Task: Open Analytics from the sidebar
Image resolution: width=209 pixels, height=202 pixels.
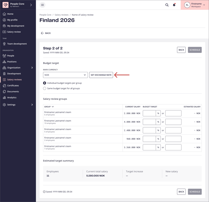Action: point(12,98)
